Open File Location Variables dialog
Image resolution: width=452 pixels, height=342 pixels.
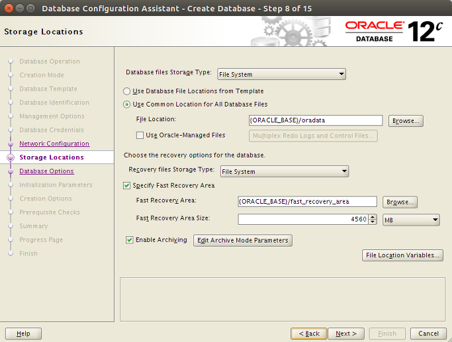pyautogui.click(x=402, y=255)
